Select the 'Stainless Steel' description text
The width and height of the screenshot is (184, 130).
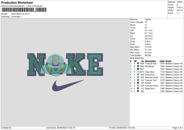(151, 78)
